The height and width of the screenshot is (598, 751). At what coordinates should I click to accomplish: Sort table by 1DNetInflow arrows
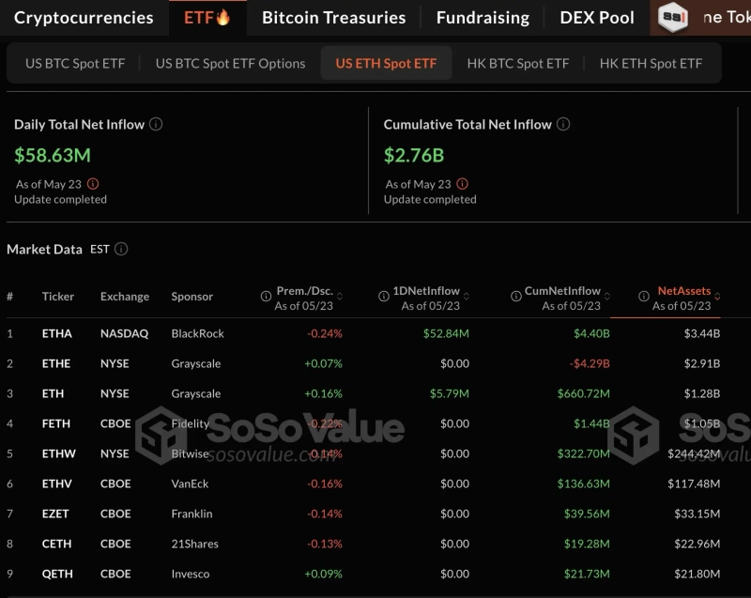point(467,297)
